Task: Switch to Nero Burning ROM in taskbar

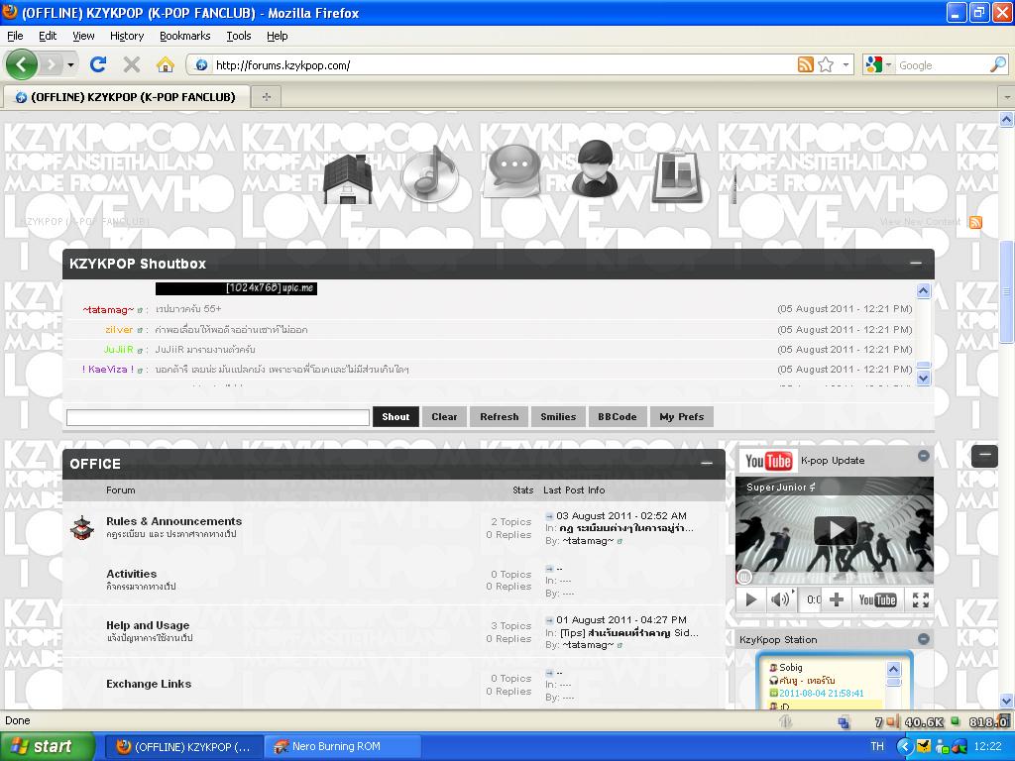Action: 342,746
